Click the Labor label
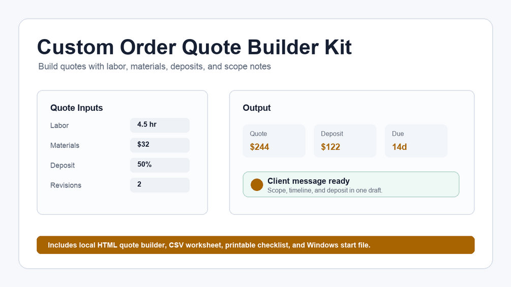 [59, 125]
